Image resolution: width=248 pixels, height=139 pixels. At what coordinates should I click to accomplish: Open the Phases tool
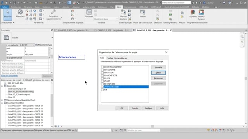point(143,14)
